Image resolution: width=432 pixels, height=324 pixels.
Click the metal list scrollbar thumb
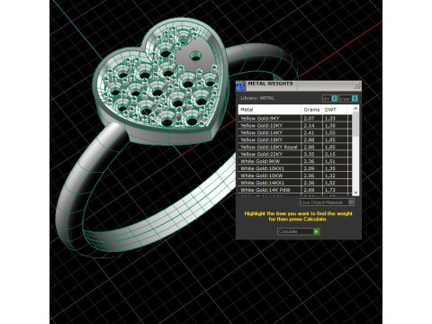[355, 123]
